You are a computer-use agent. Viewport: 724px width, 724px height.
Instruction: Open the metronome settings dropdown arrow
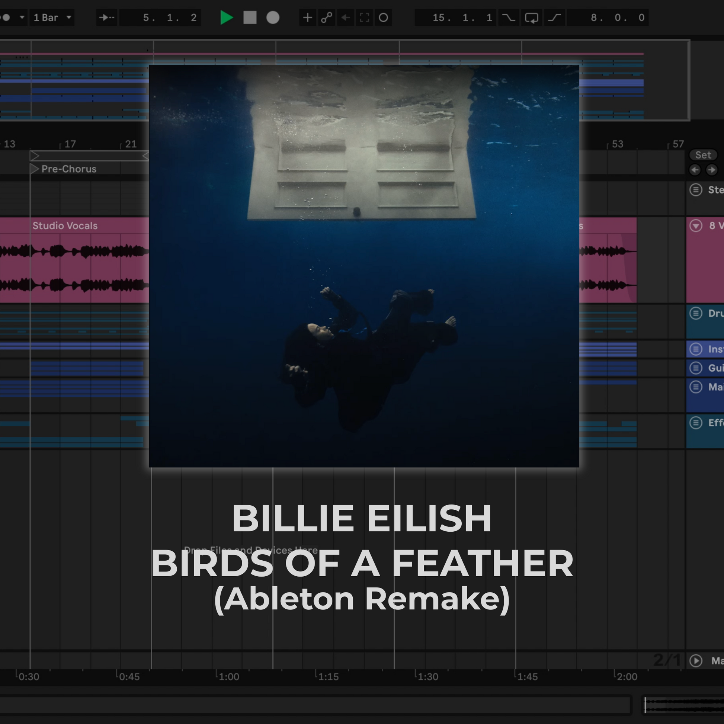[x=22, y=17]
